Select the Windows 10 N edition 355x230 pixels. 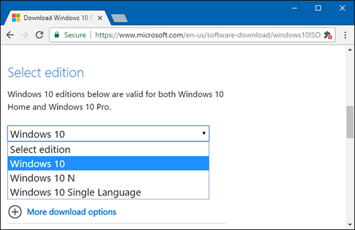(108, 178)
